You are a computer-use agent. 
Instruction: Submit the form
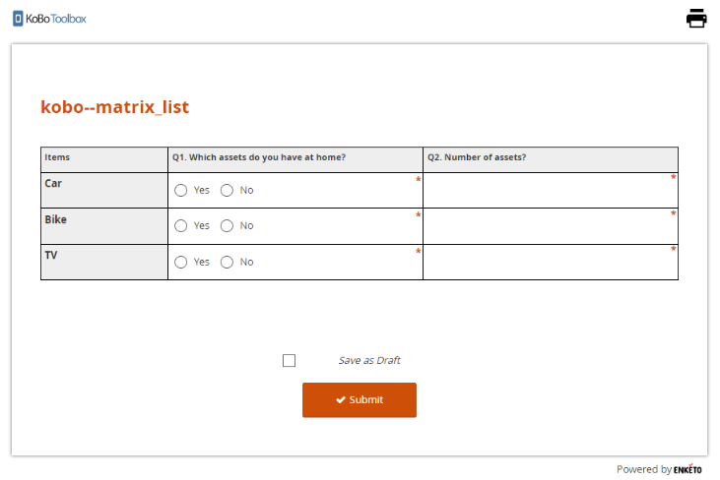tap(359, 400)
